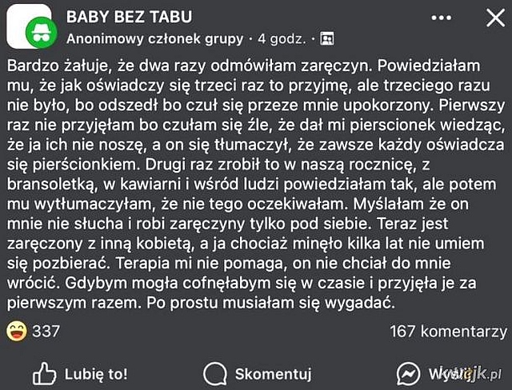Click the speech bubble comment icon
This screenshot has width=512, height=390.
(214, 373)
